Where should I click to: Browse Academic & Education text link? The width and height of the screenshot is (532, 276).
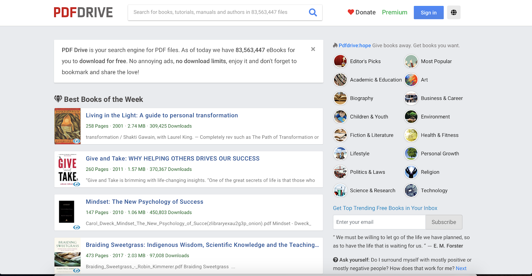click(376, 80)
